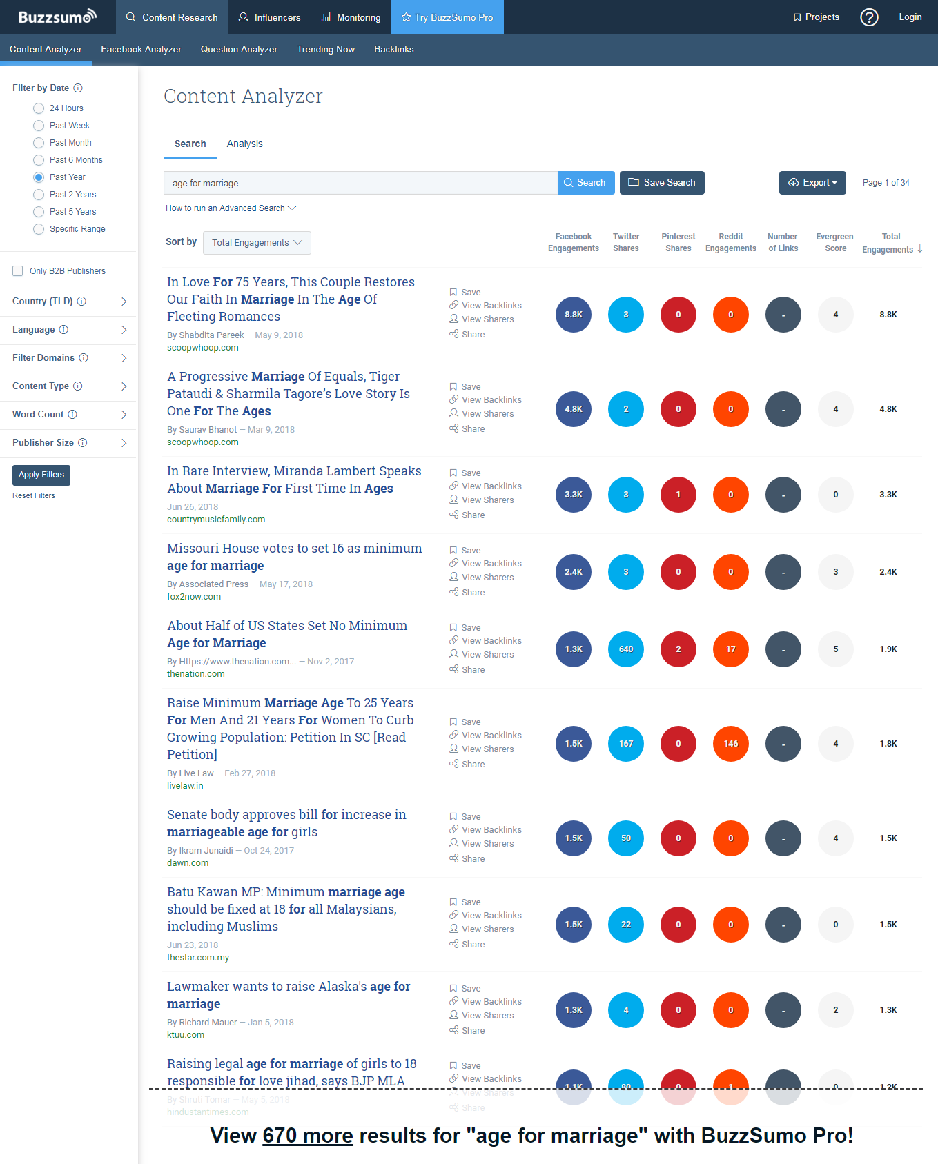Select the Past 6 Months date filter
Image resolution: width=938 pixels, height=1164 pixels.
[39, 160]
